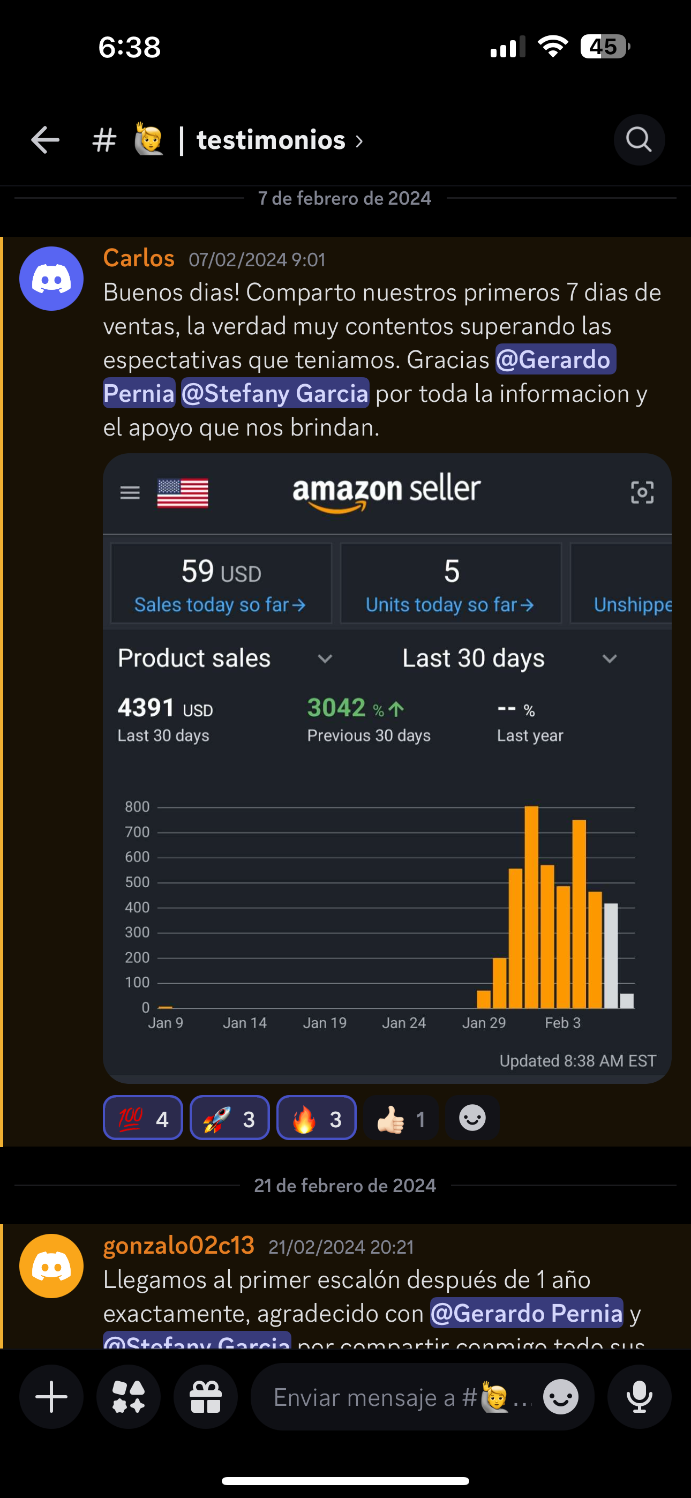
Task: Tap the back arrow icon
Action: click(x=46, y=140)
